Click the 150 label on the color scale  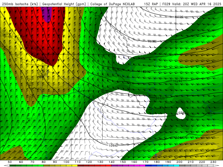[x=123, y=162]
